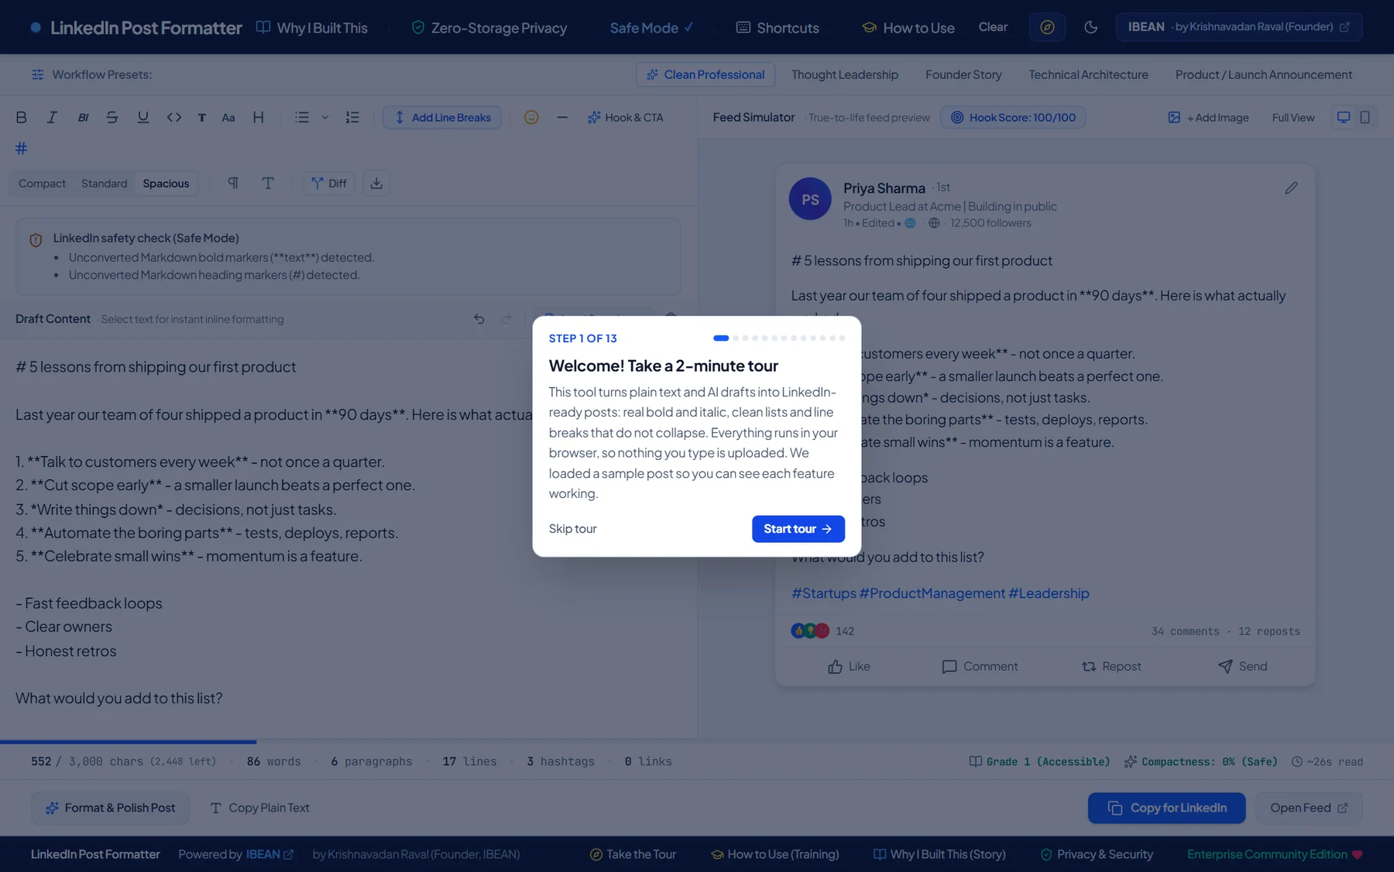Select Thought Leadership preset

[x=845, y=74]
